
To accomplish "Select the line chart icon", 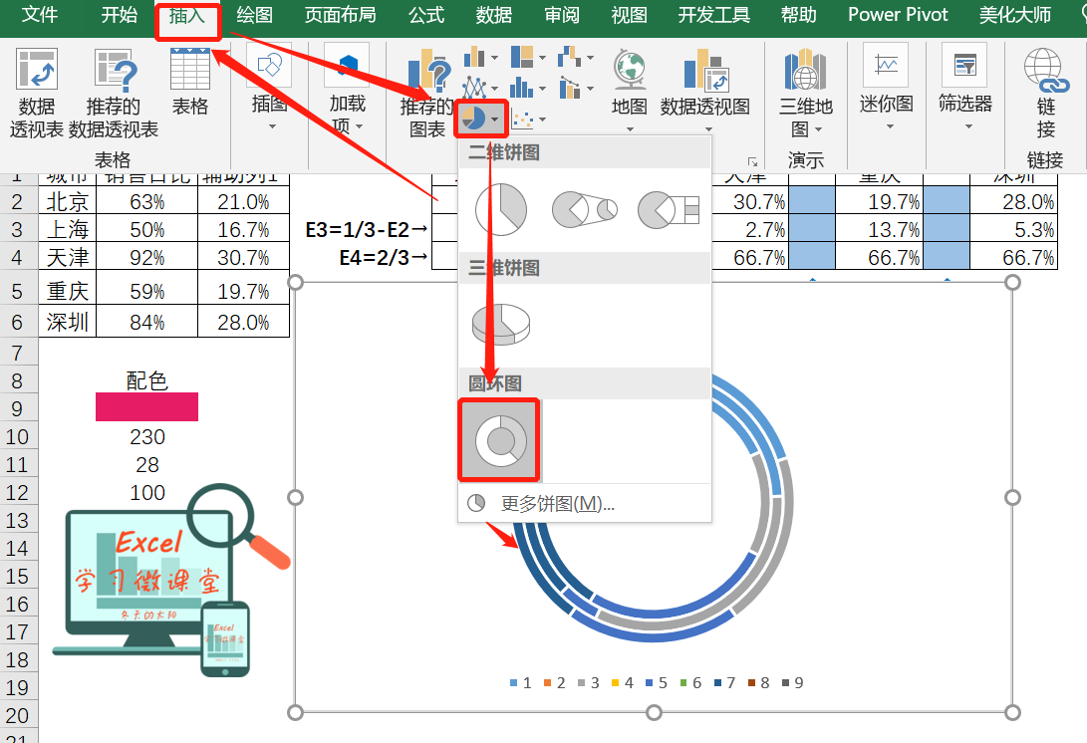I will click(x=474, y=88).
